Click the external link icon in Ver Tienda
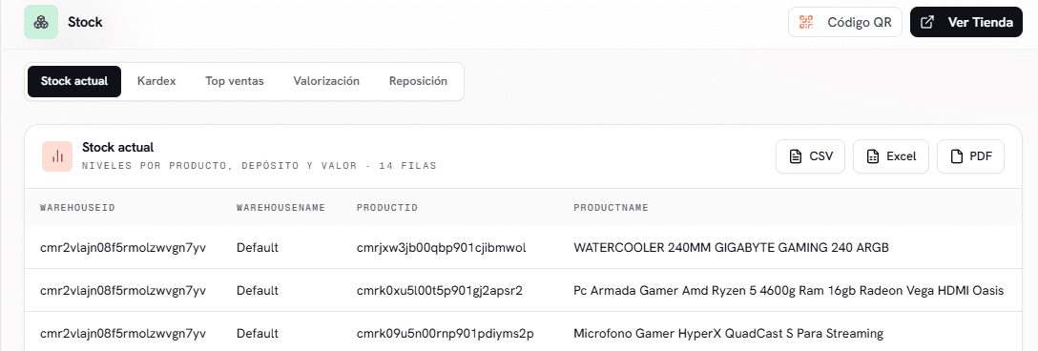1038x351 pixels. (928, 22)
